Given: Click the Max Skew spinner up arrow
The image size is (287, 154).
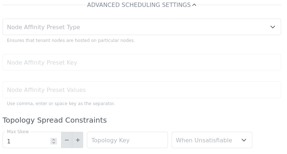Looking at the screenshot, I should click(54, 139).
